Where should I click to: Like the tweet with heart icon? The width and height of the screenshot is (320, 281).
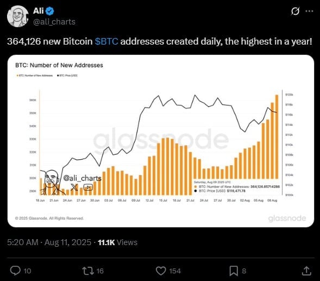[x=161, y=271]
